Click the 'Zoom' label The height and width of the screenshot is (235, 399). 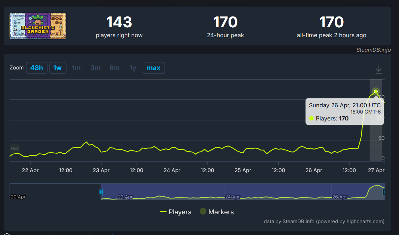[x=17, y=67]
